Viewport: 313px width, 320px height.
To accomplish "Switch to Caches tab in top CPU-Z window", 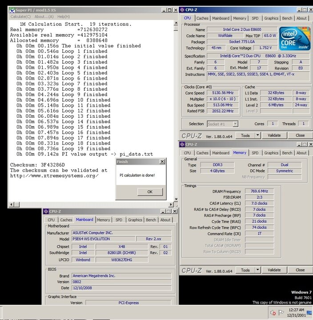I will [202, 18].
